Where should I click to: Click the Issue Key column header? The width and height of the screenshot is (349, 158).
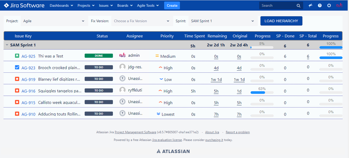(23, 36)
